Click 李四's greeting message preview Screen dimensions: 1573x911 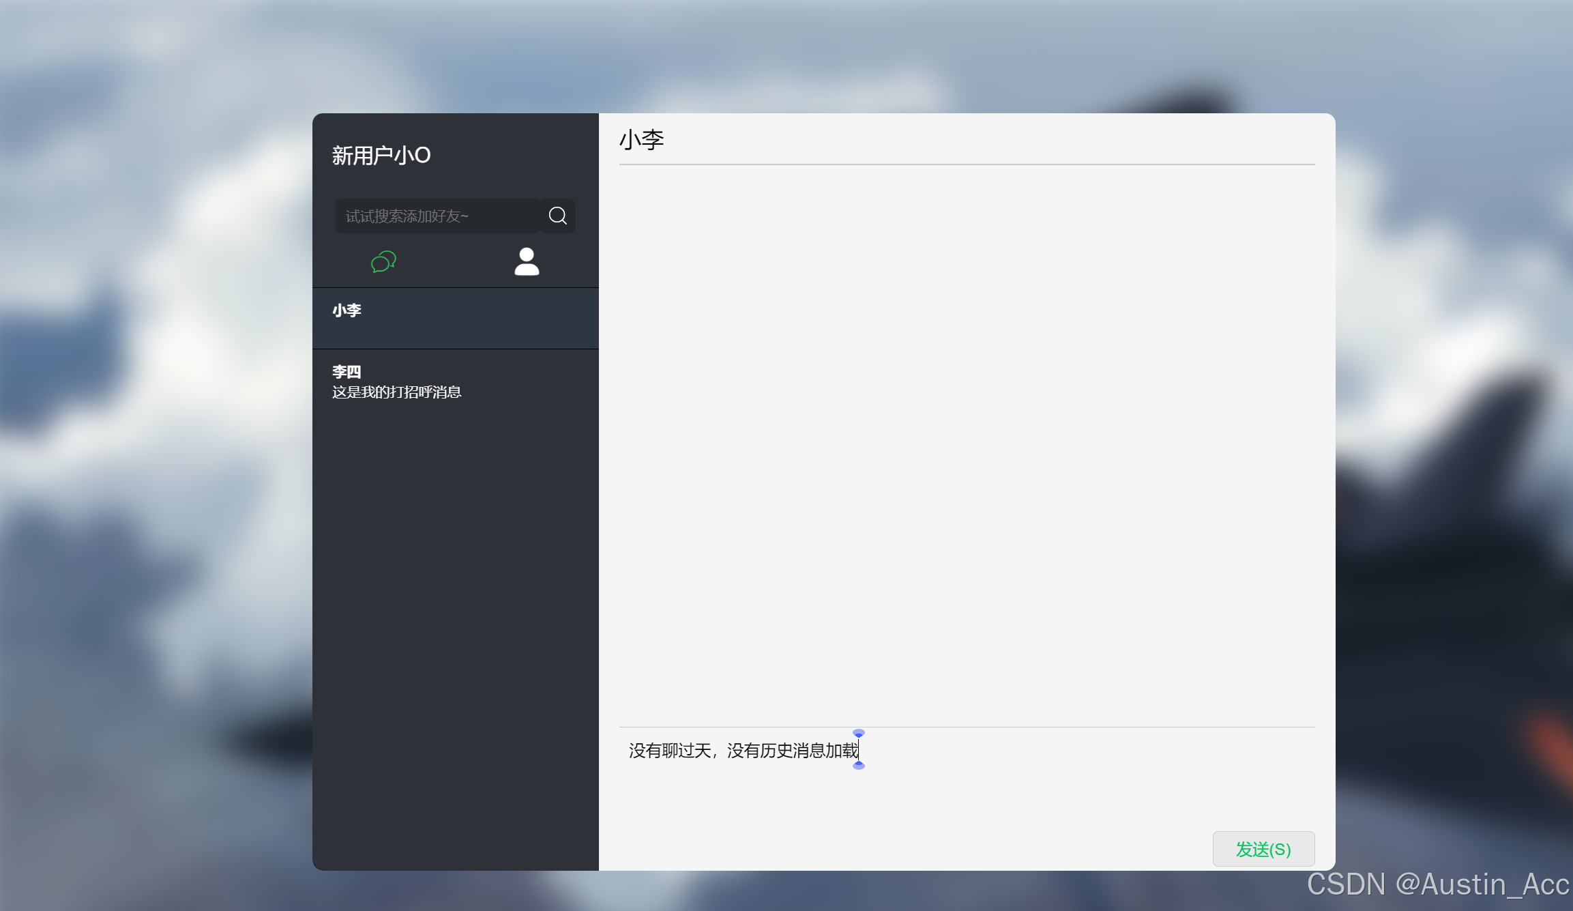click(x=396, y=392)
